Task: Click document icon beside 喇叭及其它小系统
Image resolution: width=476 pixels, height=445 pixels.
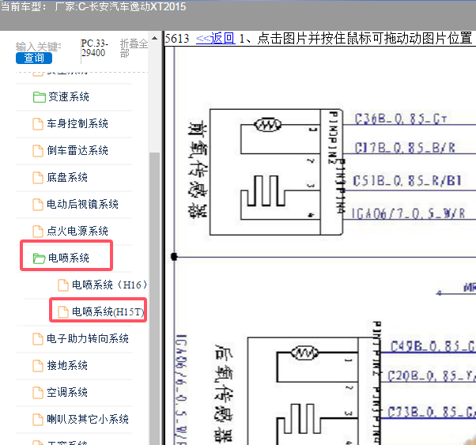Action: (x=38, y=419)
